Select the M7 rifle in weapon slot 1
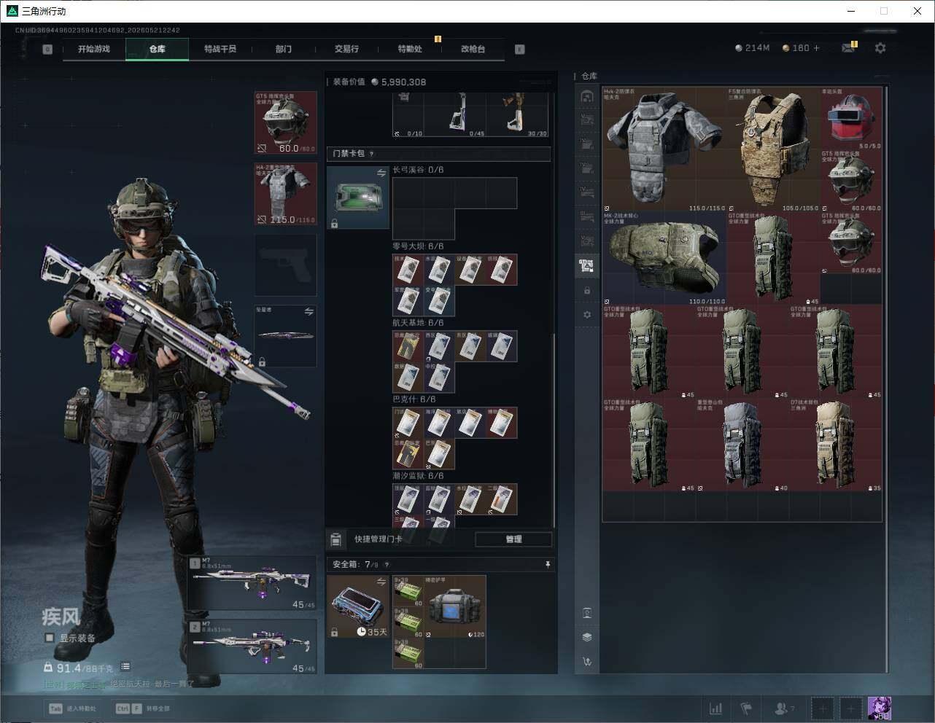This screenshot has width=935, height=723. pos(252,583)
